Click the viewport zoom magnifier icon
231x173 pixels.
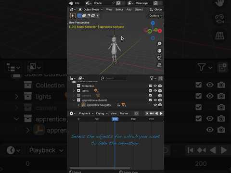tap(159, 44)
